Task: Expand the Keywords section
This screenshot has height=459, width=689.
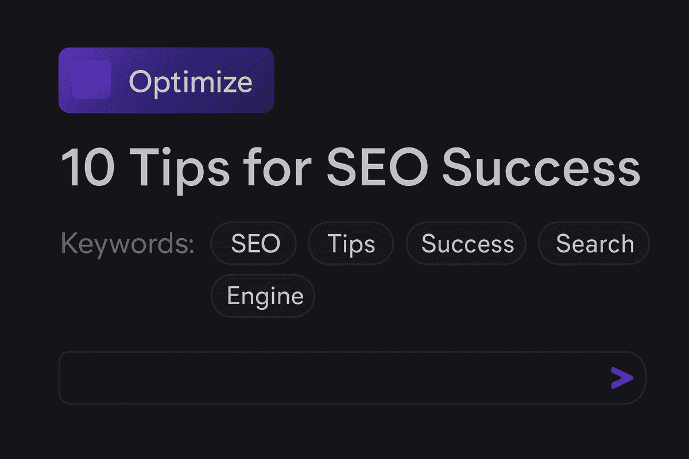Action: point(127,243)
